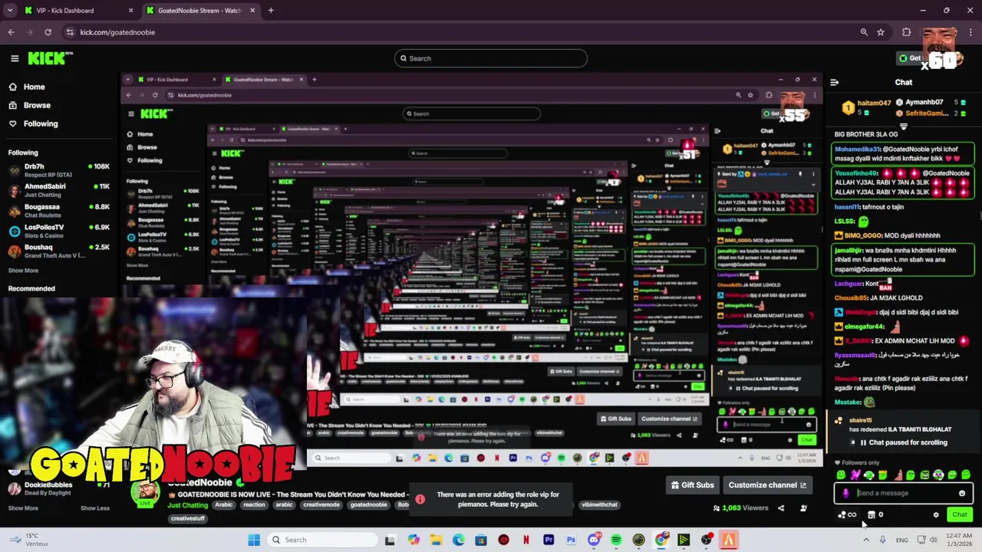The width and height of the screenshot is (982, 552).
Task: Click the Send a message field
Action: coord(904,494)
